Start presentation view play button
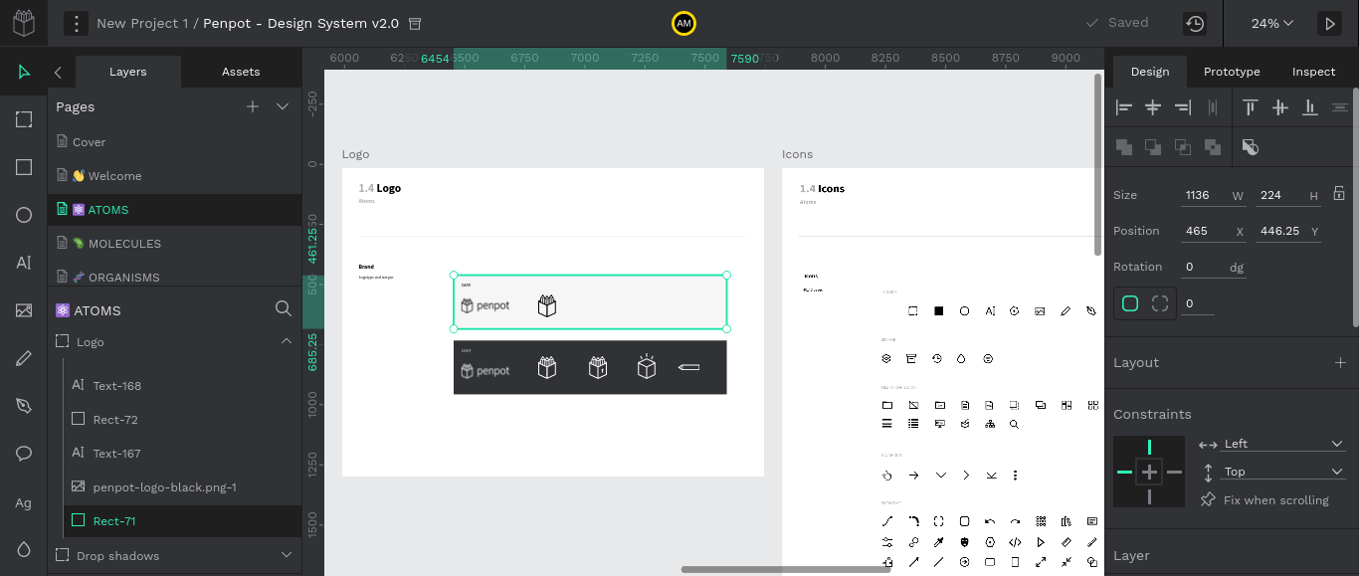This screenshot has height=576, width=1359. [x=1330, y=23]
